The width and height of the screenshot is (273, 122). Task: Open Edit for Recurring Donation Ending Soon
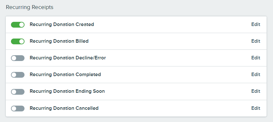(256, 91)
